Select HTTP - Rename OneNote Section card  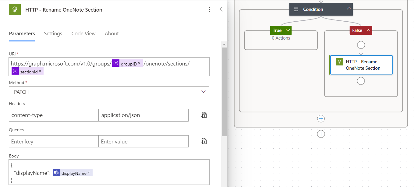point(361,65)
